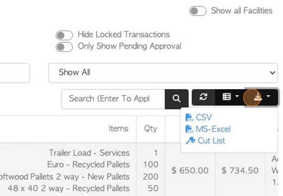
Task: Turn on Only Show Pending Approval
Action: click(64, 47)
